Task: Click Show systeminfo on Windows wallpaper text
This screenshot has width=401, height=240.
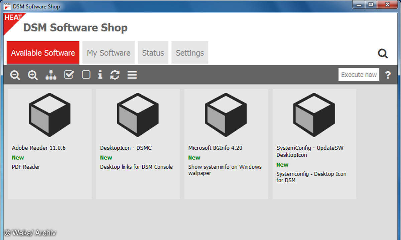Action: coord(225,170)
